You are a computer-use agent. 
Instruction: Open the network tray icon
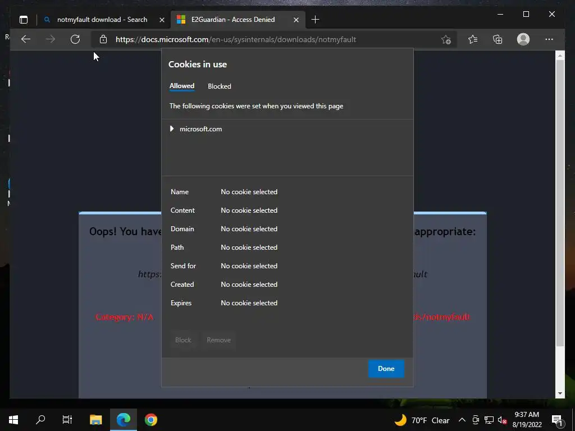coord(489,420)
